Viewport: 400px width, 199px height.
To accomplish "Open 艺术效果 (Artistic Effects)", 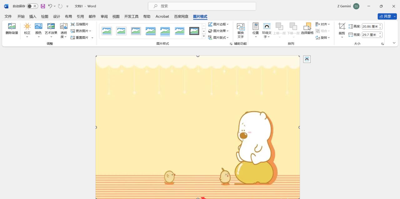I will pos(51,30).
